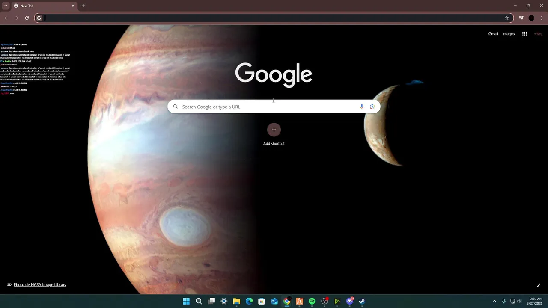Click the Search Google or type a URL box
The height and width of the screenshot is (308, 548).
click(274, 107)
